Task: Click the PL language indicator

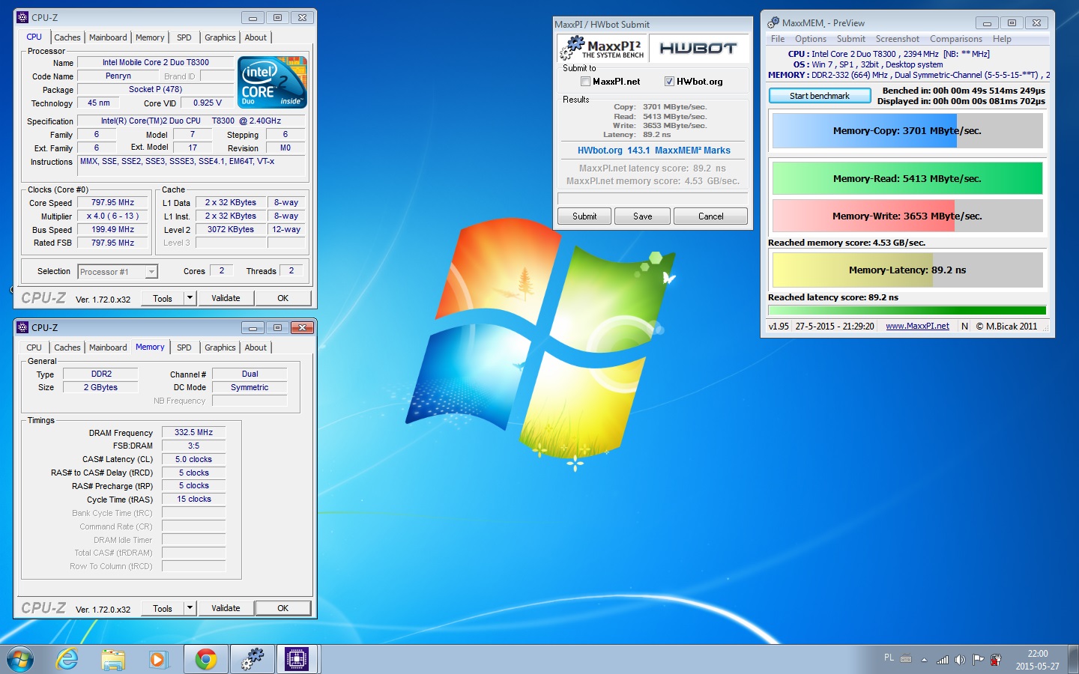Action: tap(889, 658)
